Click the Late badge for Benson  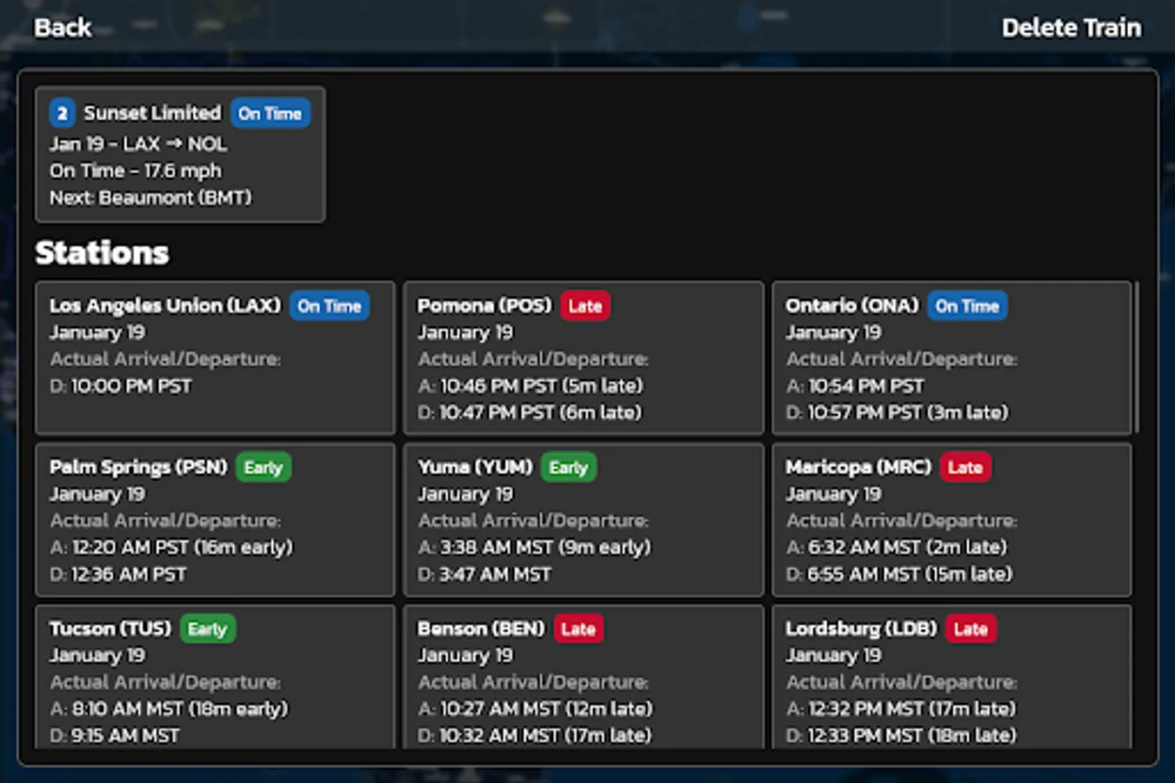coord(578,629)
